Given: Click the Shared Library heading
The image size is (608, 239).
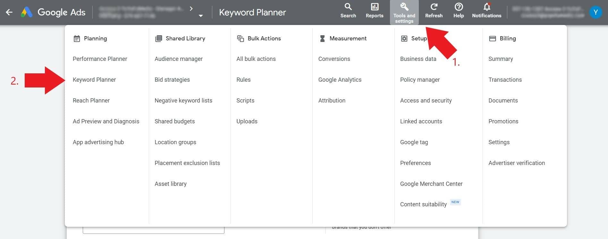Looking at the screenshot, I should click(x=185, y=38).
